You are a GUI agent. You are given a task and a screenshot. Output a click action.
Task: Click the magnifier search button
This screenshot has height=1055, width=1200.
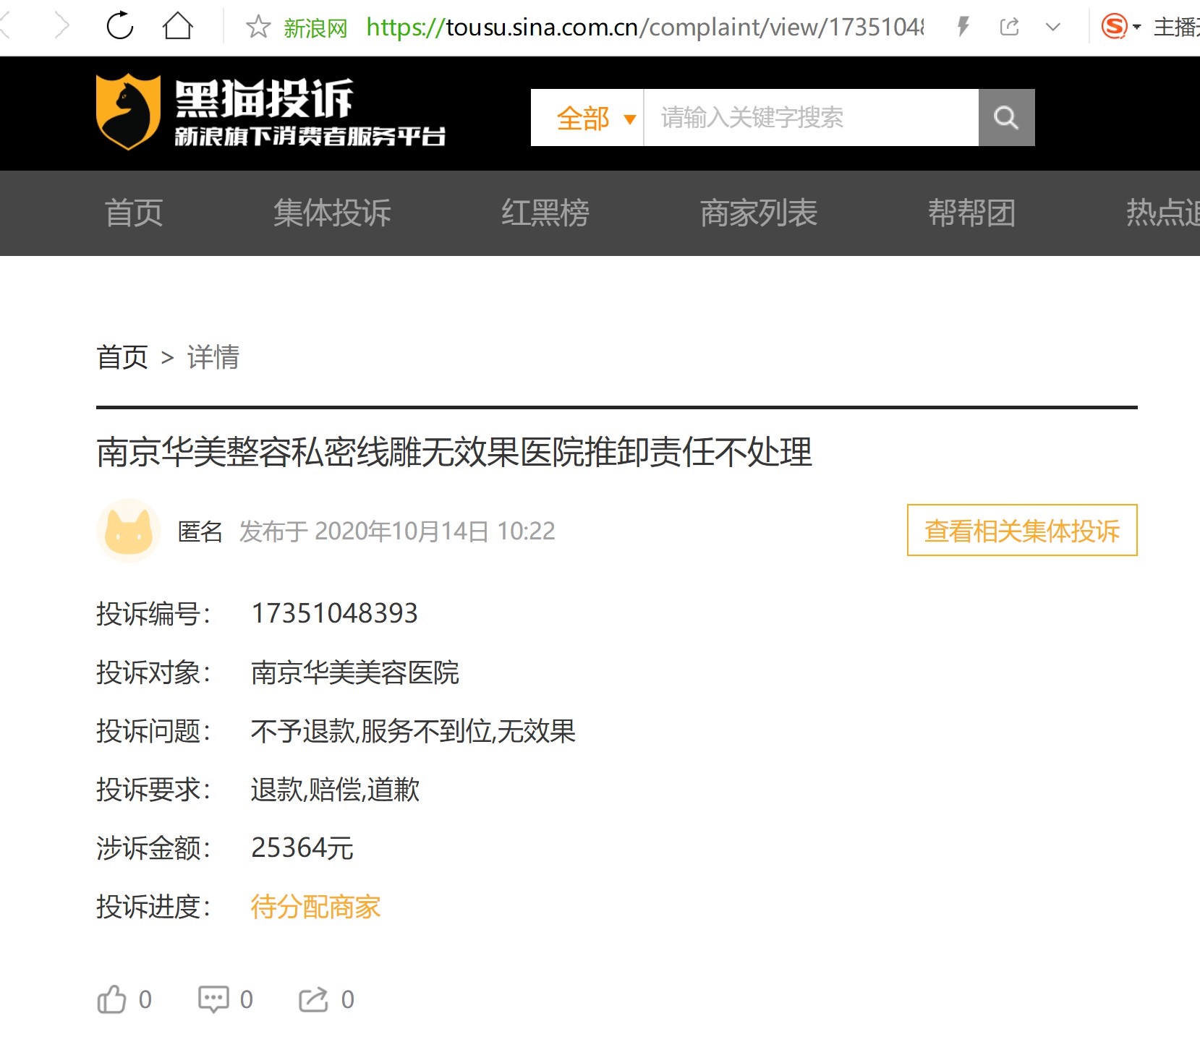(1006, 118)
